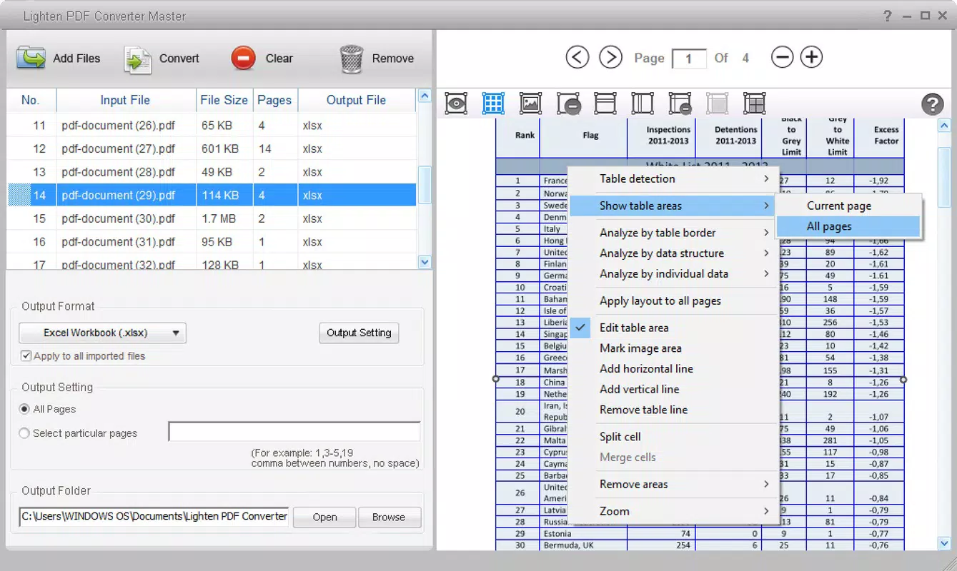Clear the file list

[x=262, y=59]
